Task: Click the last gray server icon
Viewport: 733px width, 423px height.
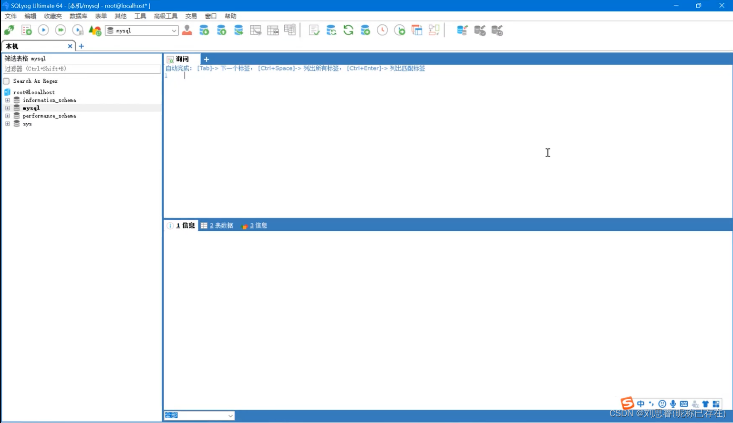Action: click(x=497, y=30)
